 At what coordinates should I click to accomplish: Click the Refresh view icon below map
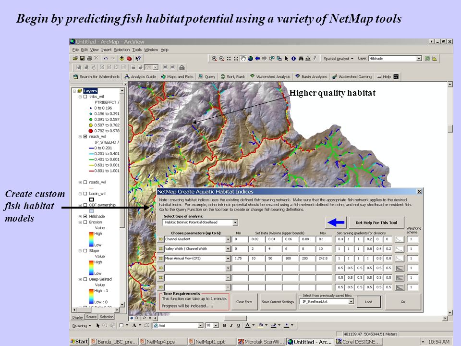pos(145,318)
